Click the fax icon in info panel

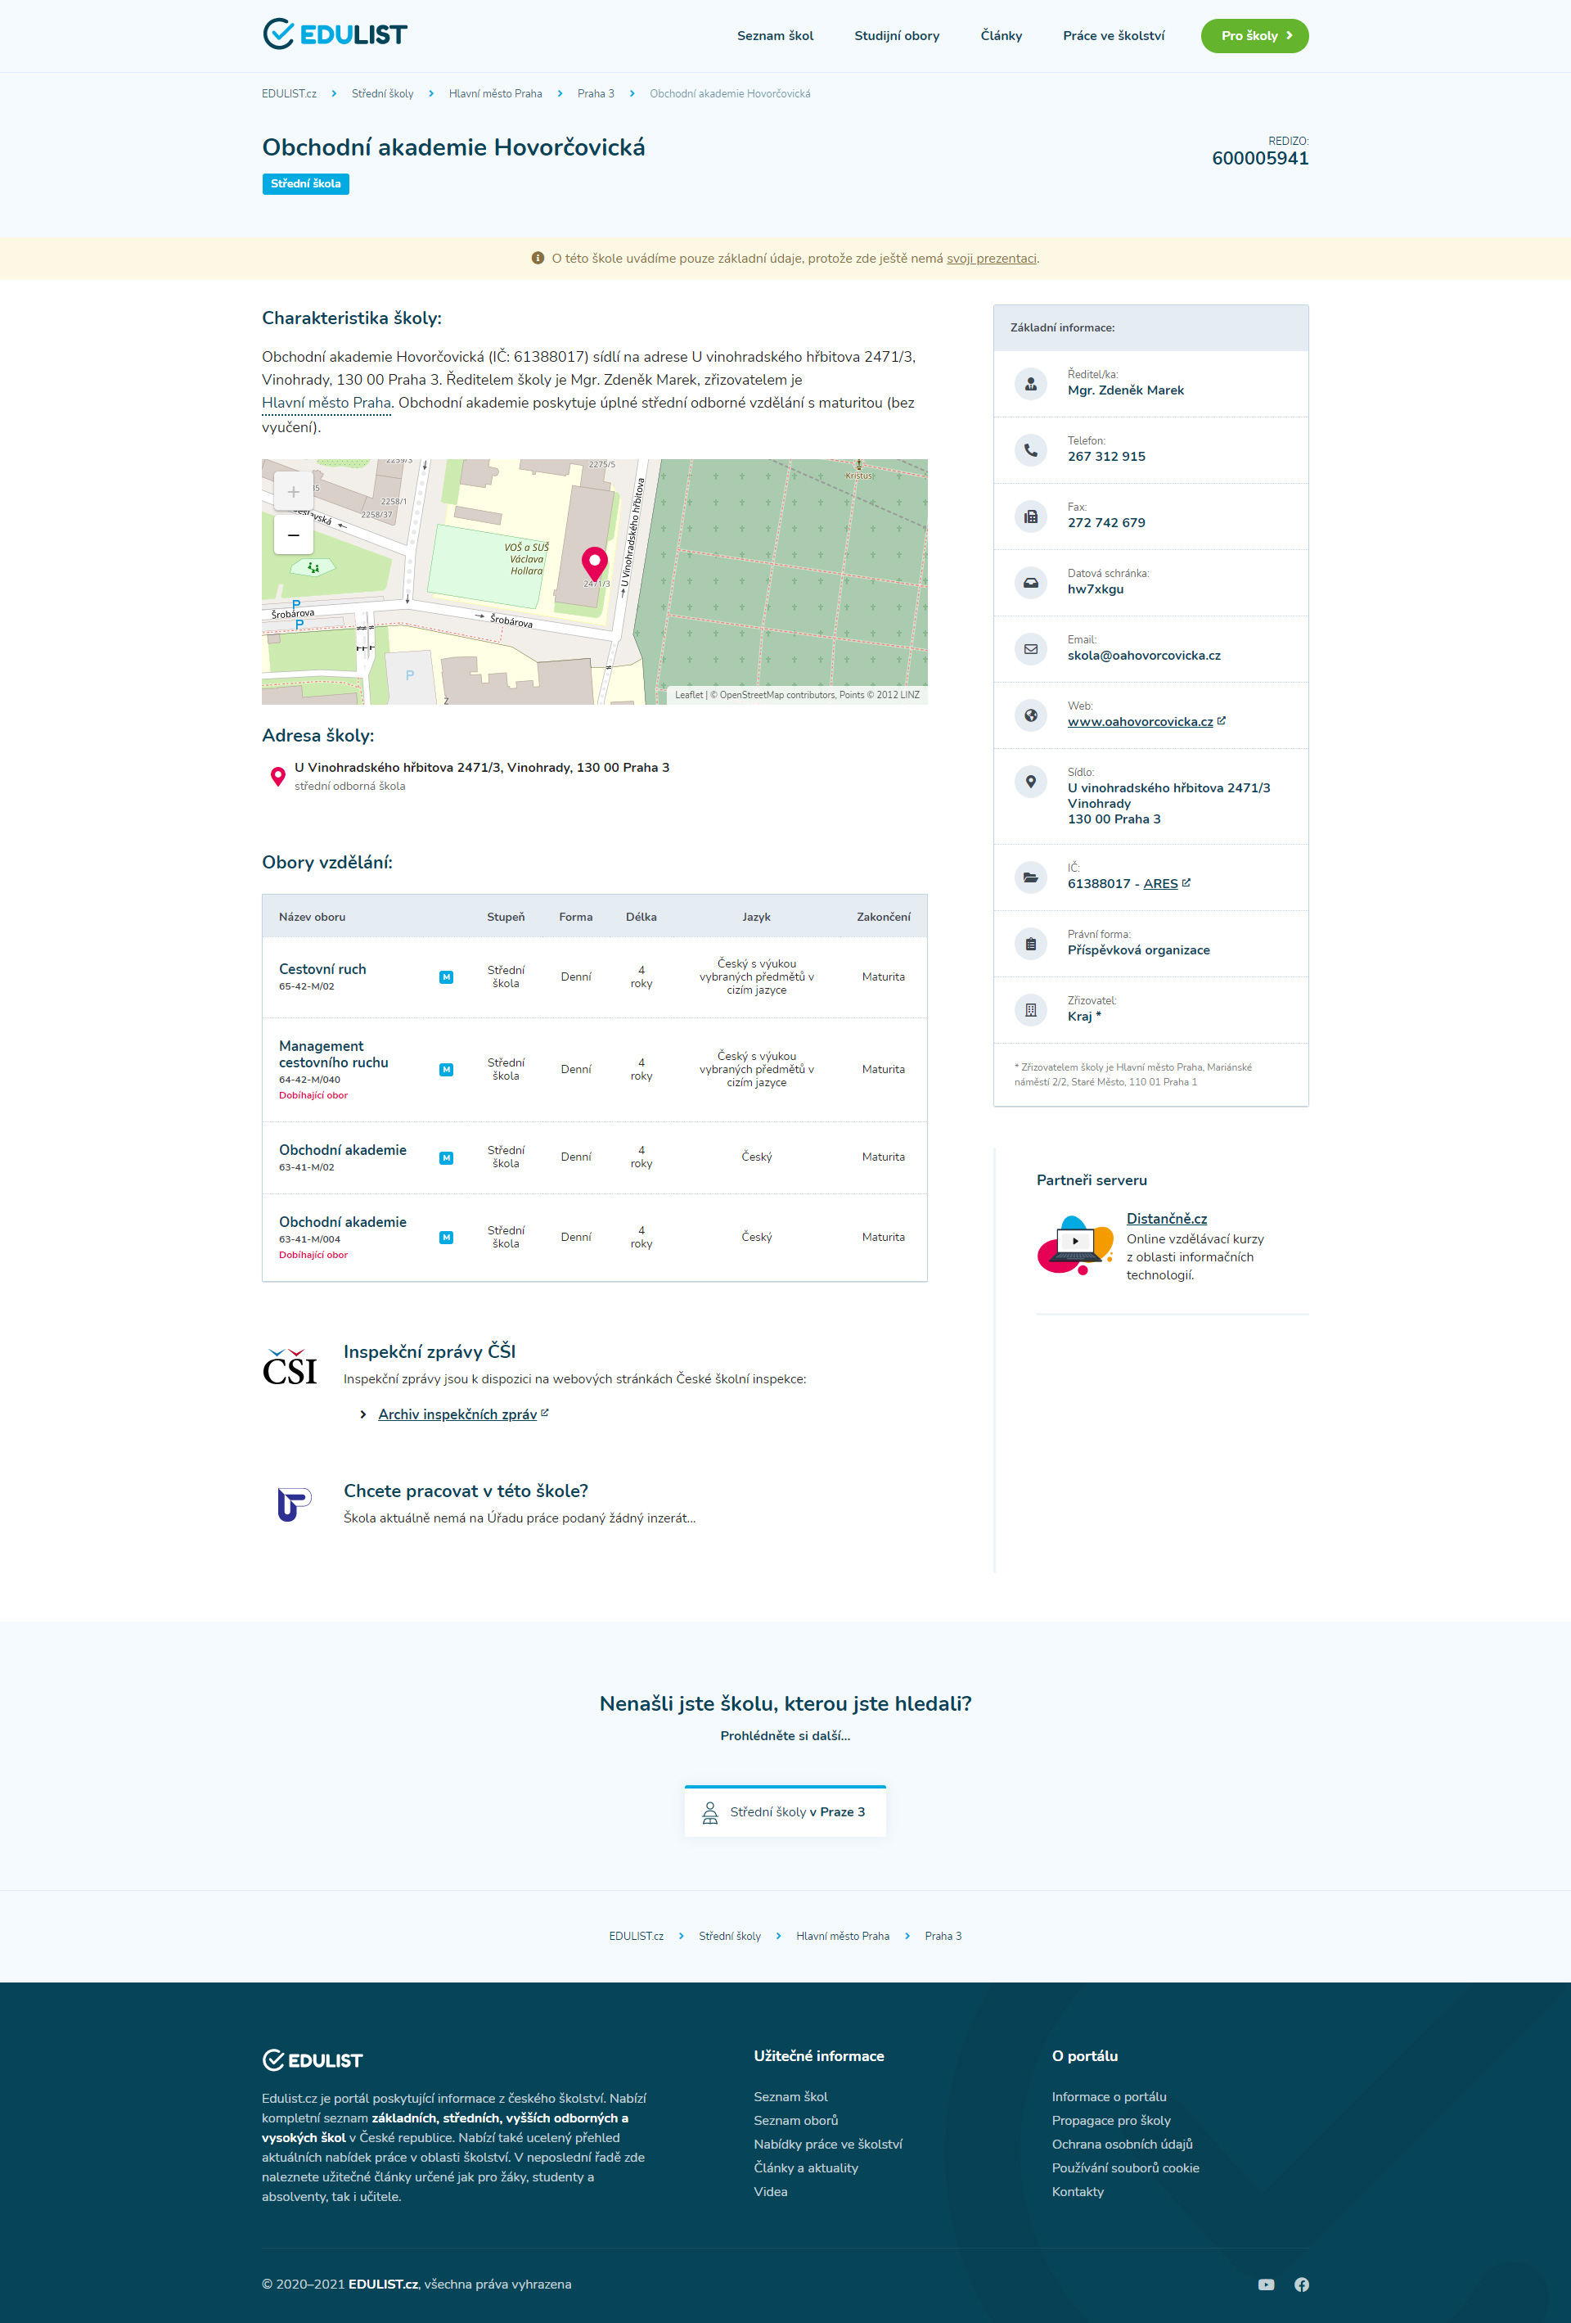click(1030, 516)
